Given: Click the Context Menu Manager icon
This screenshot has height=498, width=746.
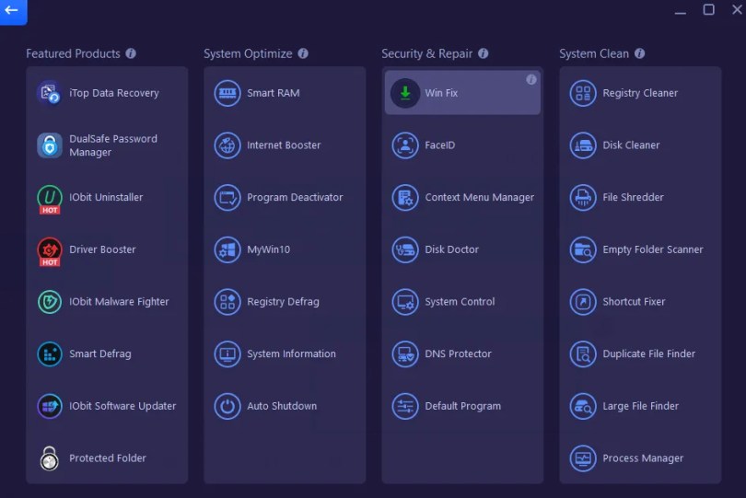Looking at the screenshot, I should [x=405, y=197].
